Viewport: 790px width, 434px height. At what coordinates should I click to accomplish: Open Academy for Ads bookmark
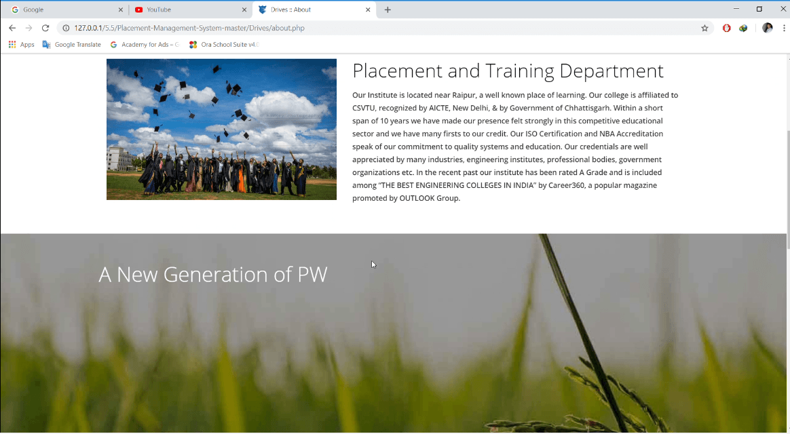tap(145, 45)
